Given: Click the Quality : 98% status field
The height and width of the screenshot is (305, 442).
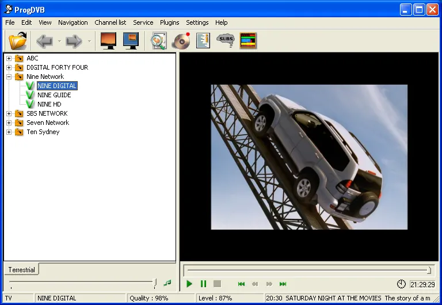Looking at the screenshot, I should coord(161,298).
